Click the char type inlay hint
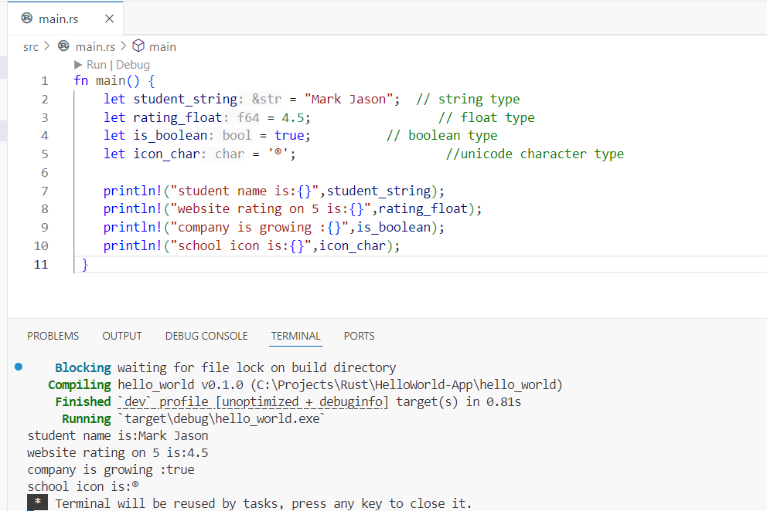767x511 pixels. 230,154
